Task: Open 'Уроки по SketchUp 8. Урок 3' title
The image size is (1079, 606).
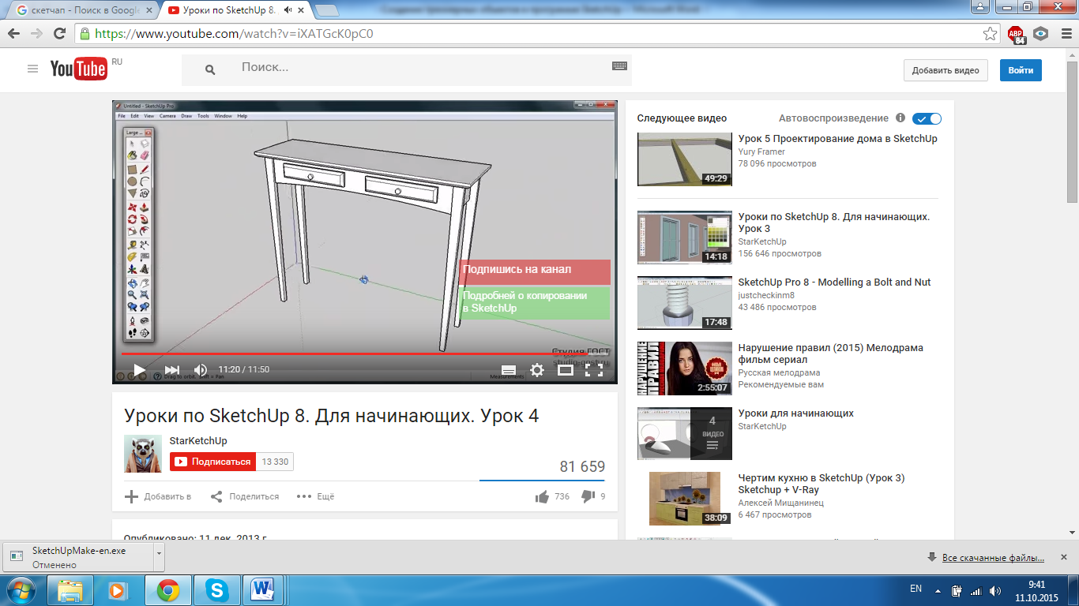Action: coord(834,223)
